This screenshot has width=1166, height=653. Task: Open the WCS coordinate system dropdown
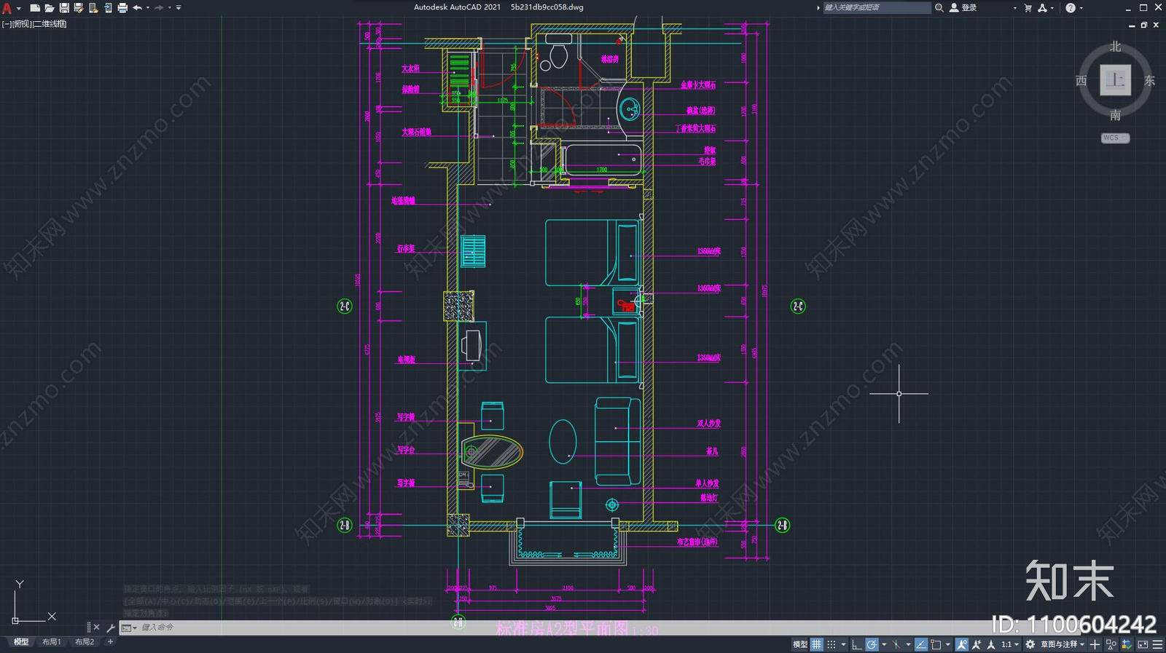tap(1115, 138)
